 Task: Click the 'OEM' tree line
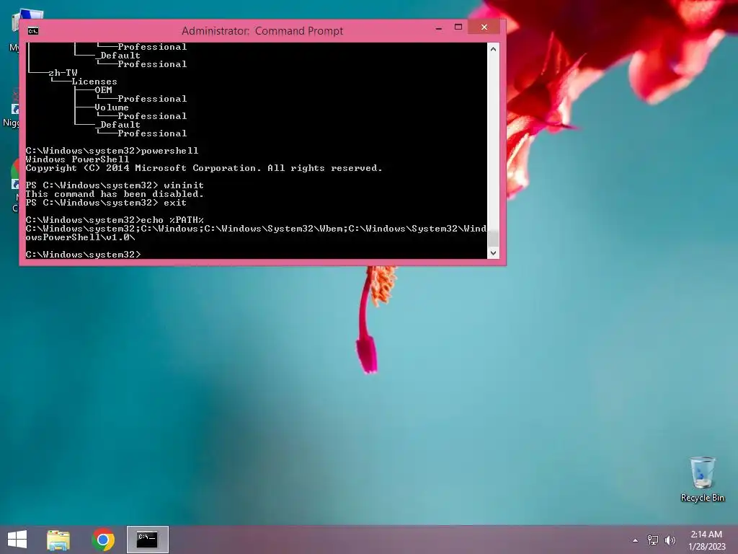[x=103, y=90]
